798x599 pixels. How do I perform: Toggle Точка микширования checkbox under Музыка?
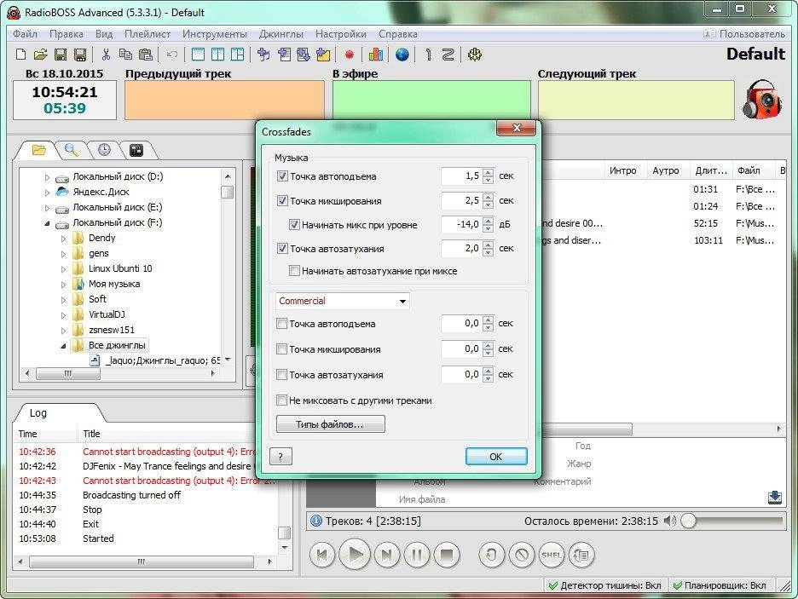pos(282,200)
